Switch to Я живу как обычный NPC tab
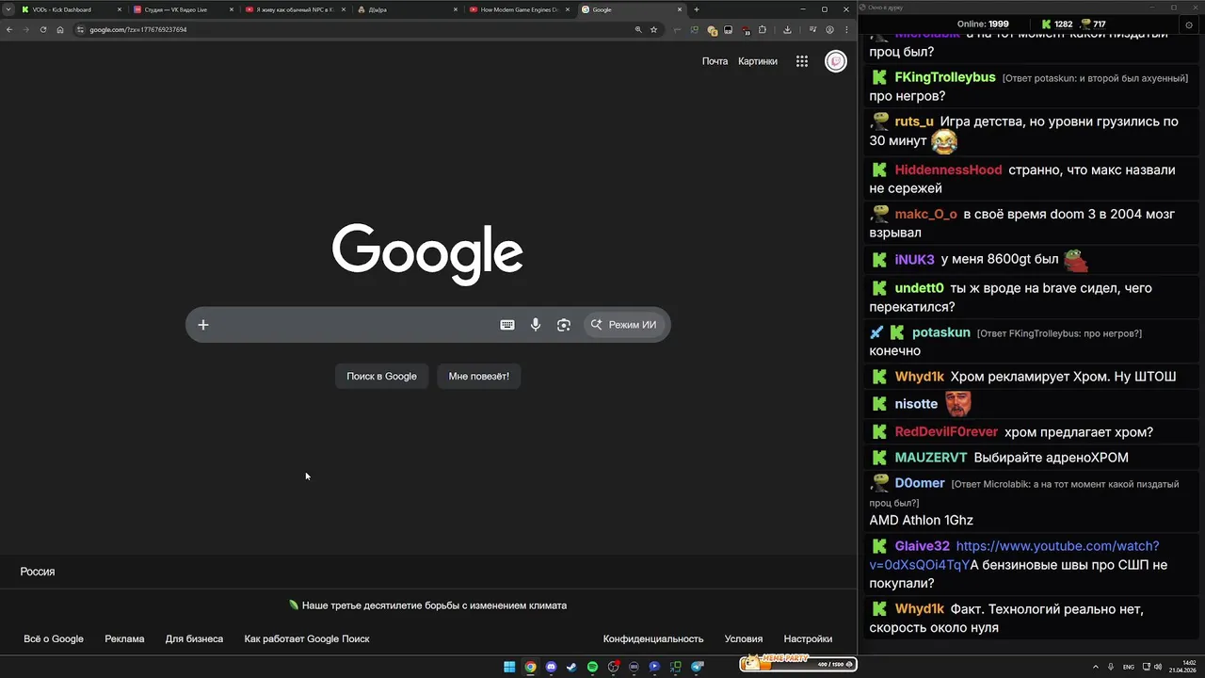 tap(295, 9)
